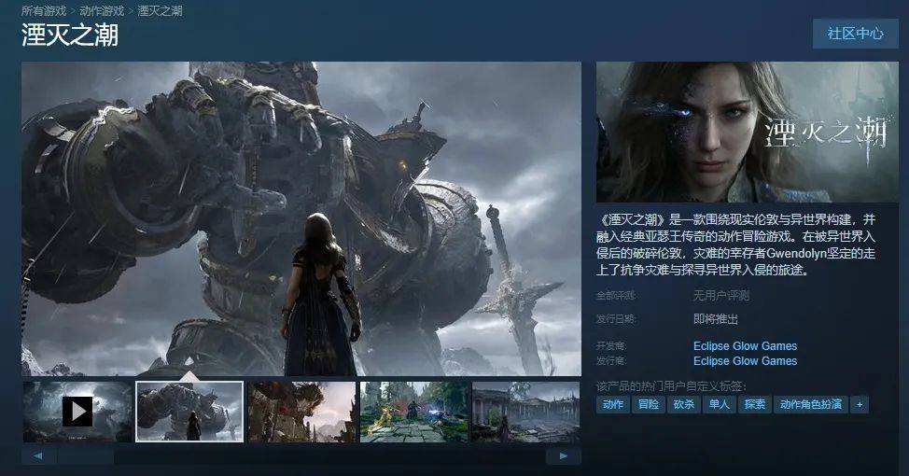Open developer Eclipse Glow Games link

click(x=745, y=346)
